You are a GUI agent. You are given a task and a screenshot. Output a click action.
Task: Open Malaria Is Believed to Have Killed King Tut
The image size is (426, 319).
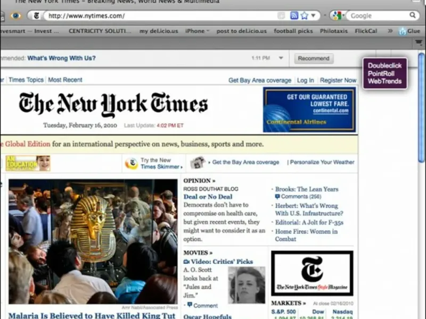[x=92, y=316]
